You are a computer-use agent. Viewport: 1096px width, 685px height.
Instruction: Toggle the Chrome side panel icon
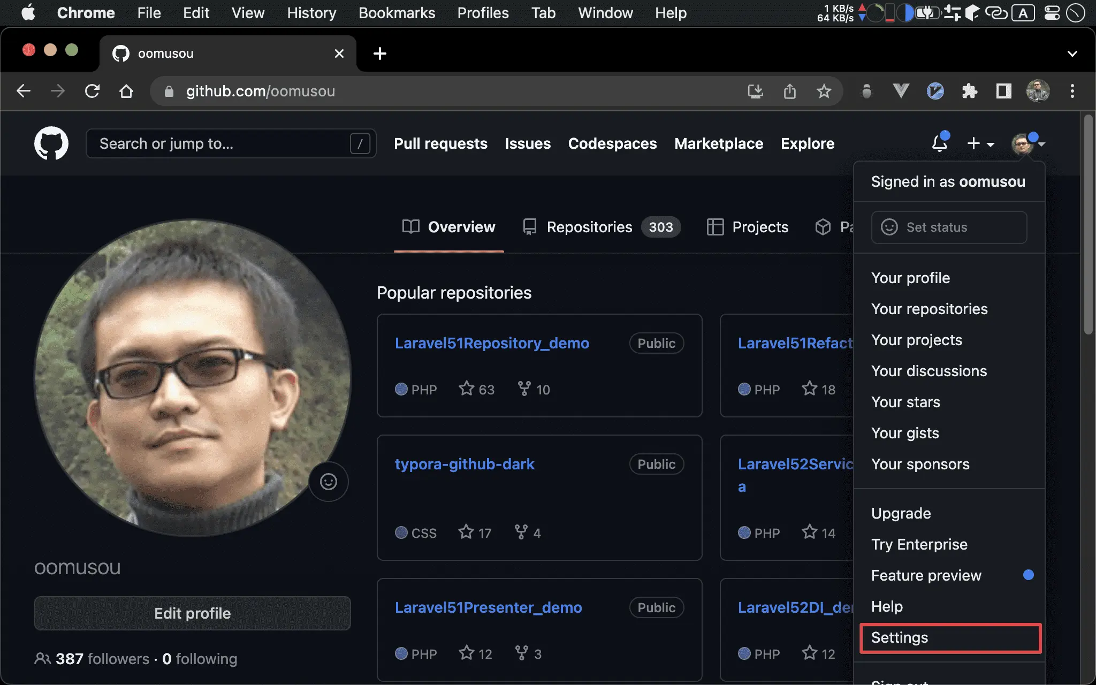[x=1004, y=91]
